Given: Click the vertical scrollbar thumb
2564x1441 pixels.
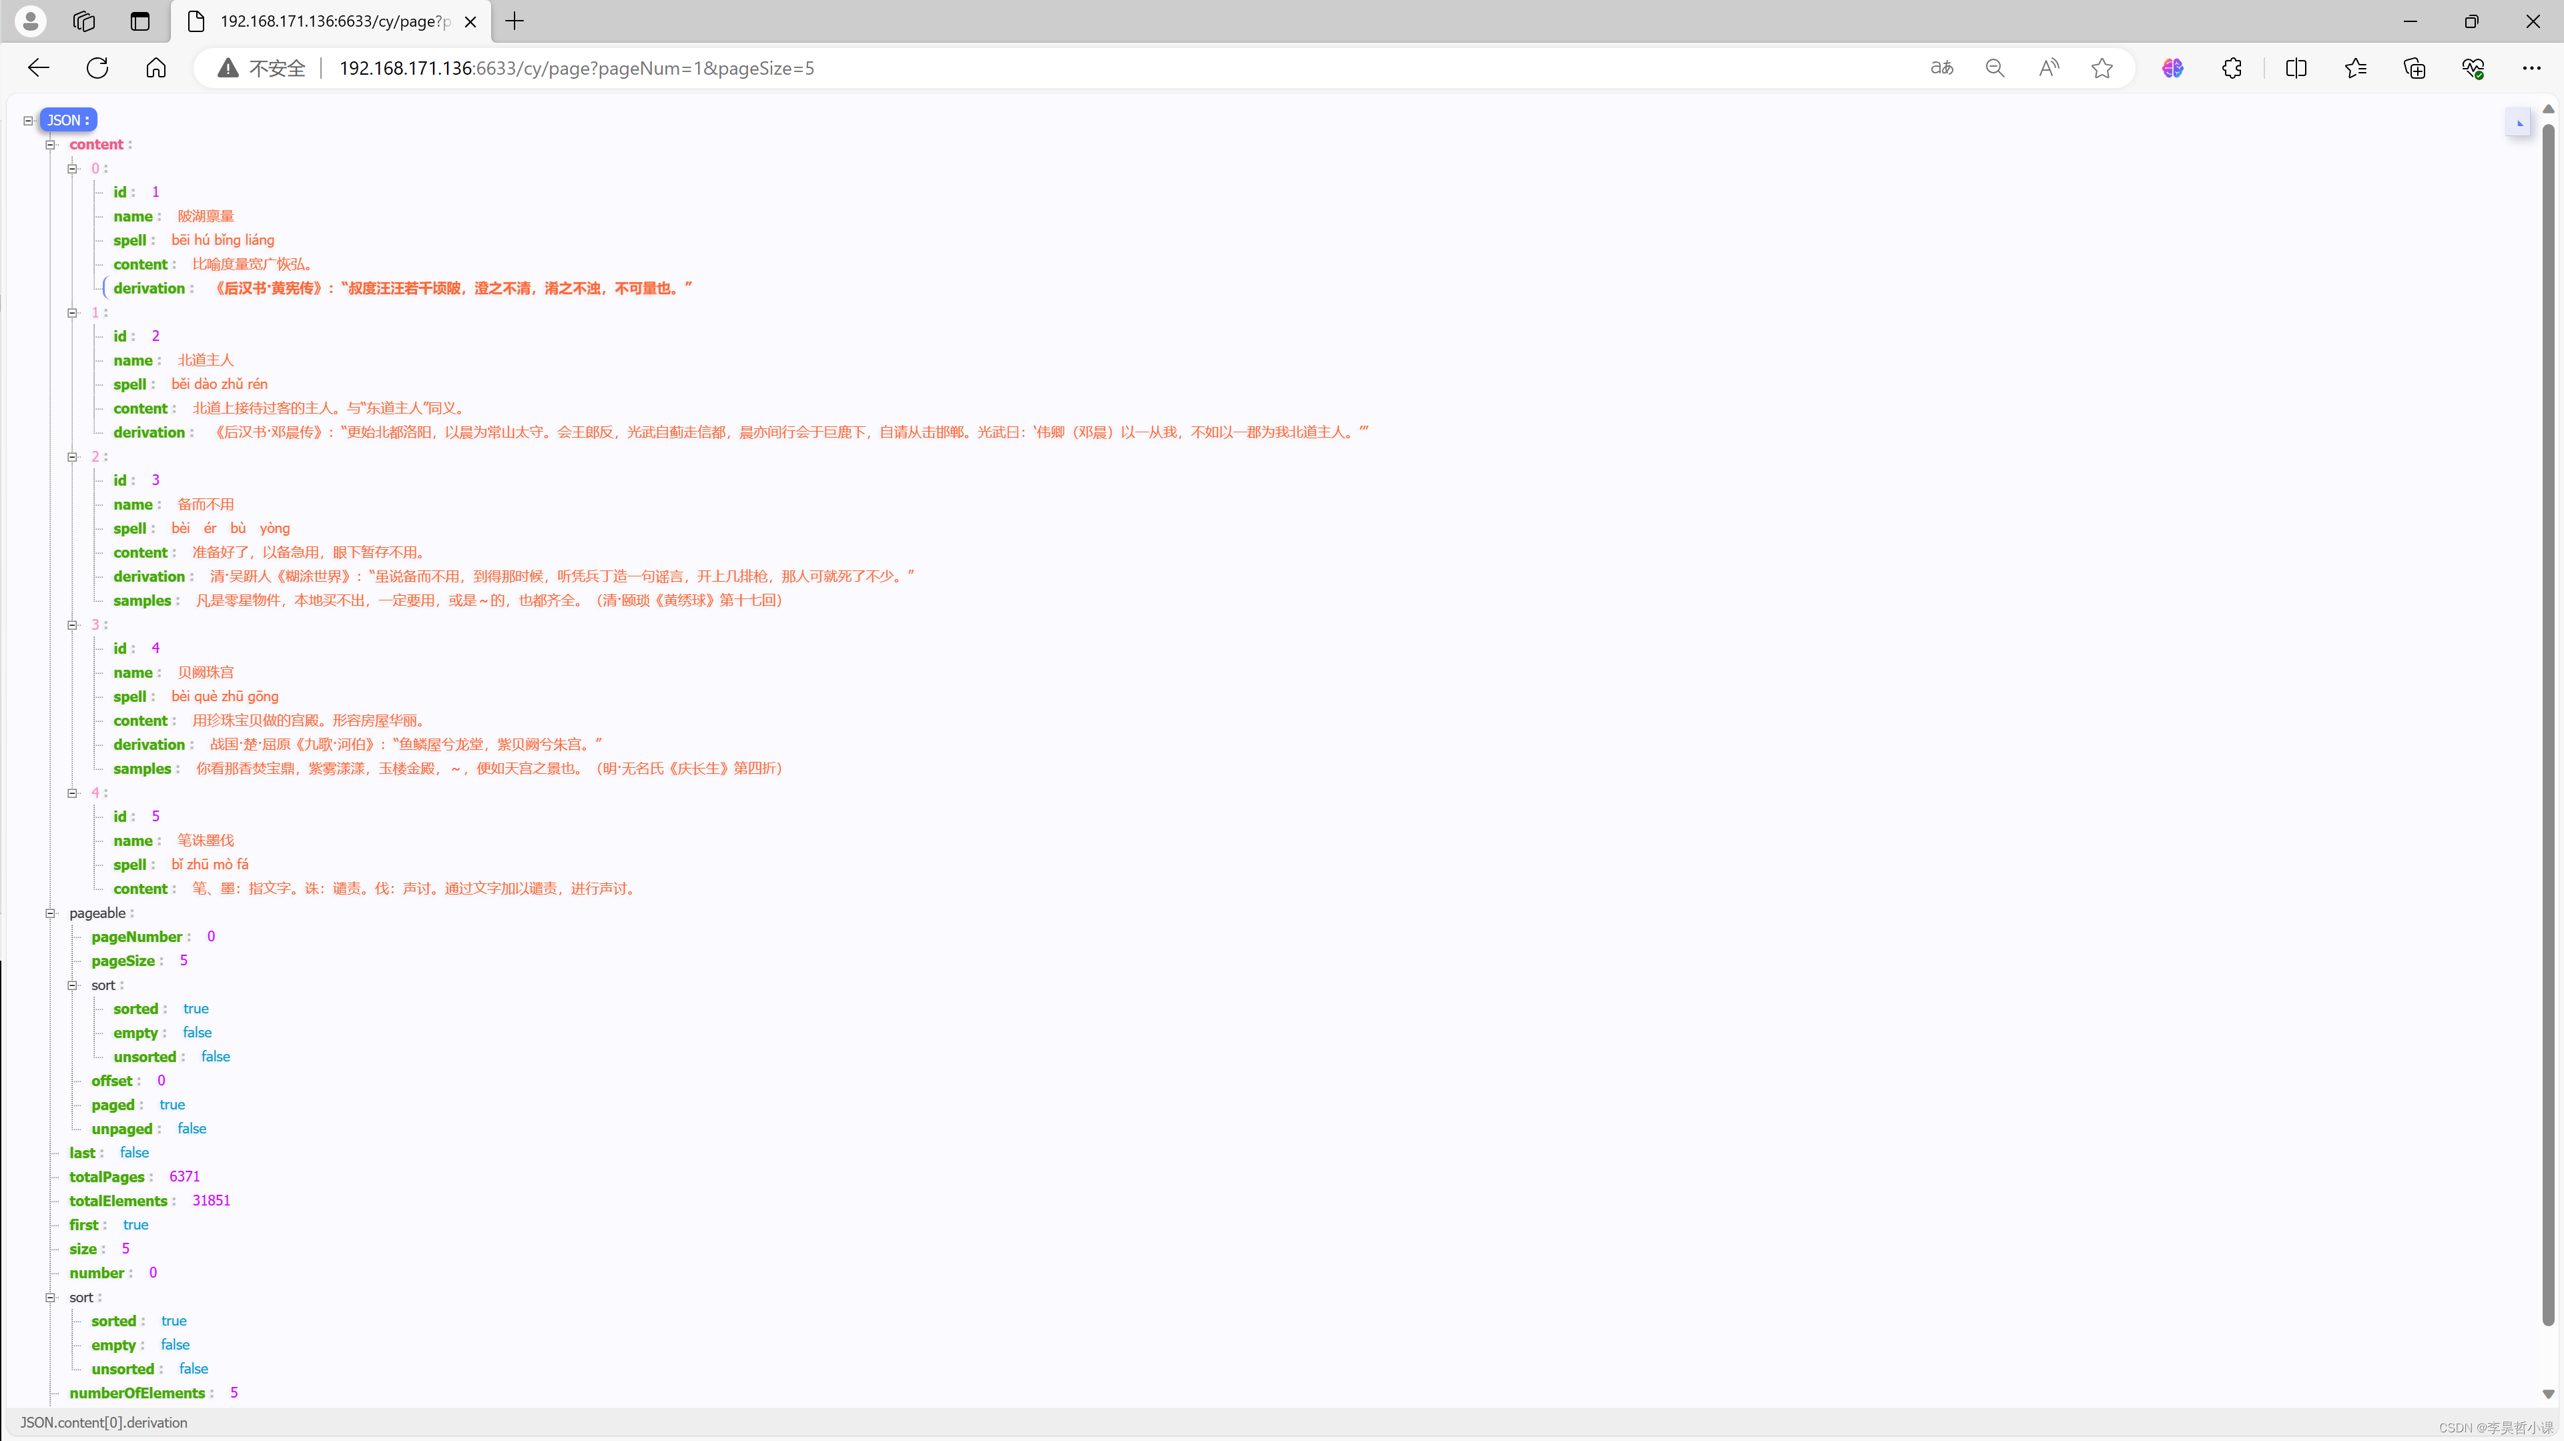Looking at the screenshot, I should [x=2548, y=723].
